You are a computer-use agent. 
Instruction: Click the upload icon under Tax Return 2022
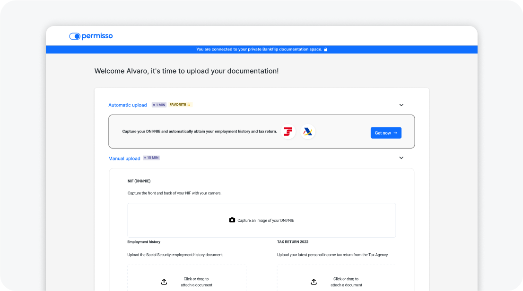tap(314, 282)
